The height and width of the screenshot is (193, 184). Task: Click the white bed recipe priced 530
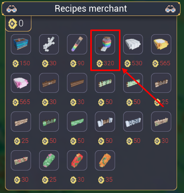pyautogui.click(x=133, y=44)
